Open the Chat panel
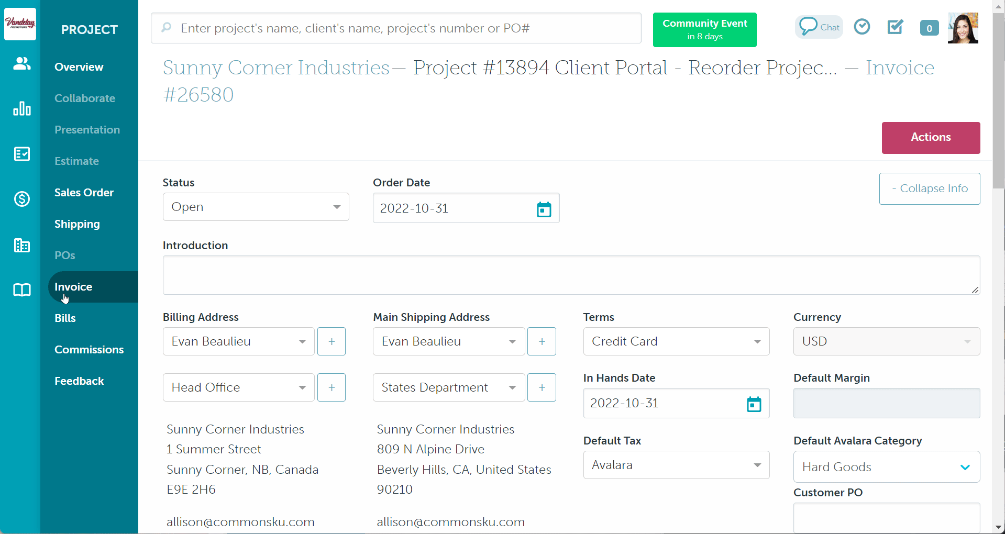Screen dimensions: 1005x534 (819, 27)
